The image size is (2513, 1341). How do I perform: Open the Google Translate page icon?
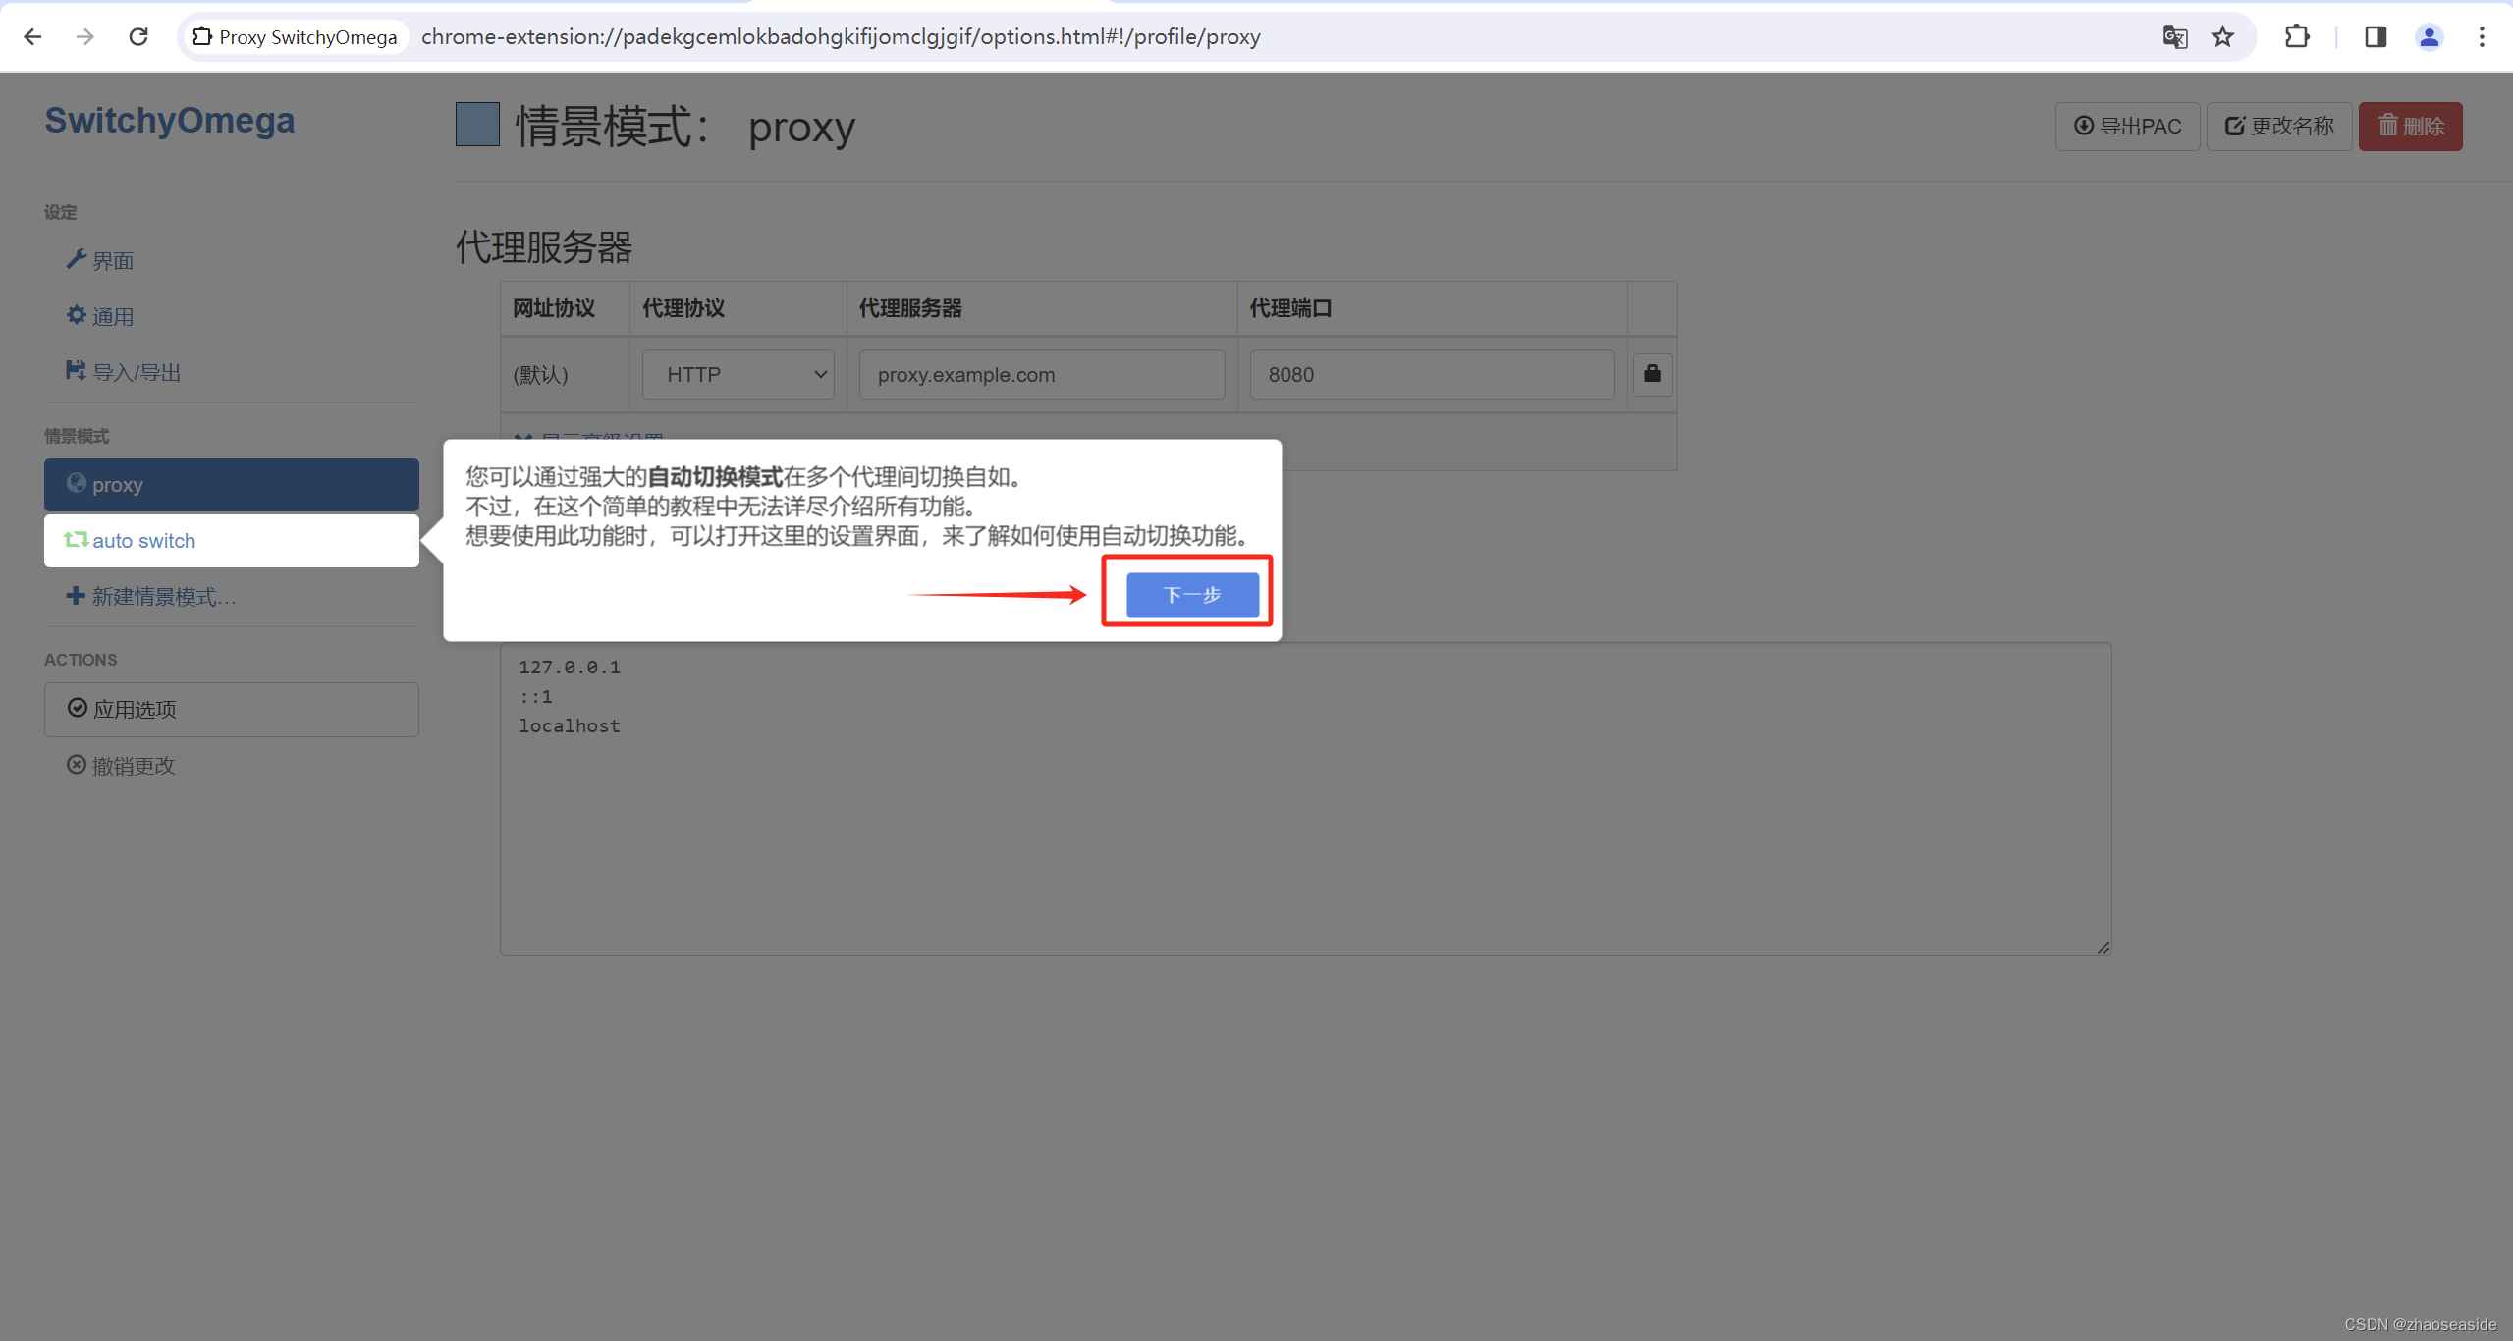[2174, 37]
